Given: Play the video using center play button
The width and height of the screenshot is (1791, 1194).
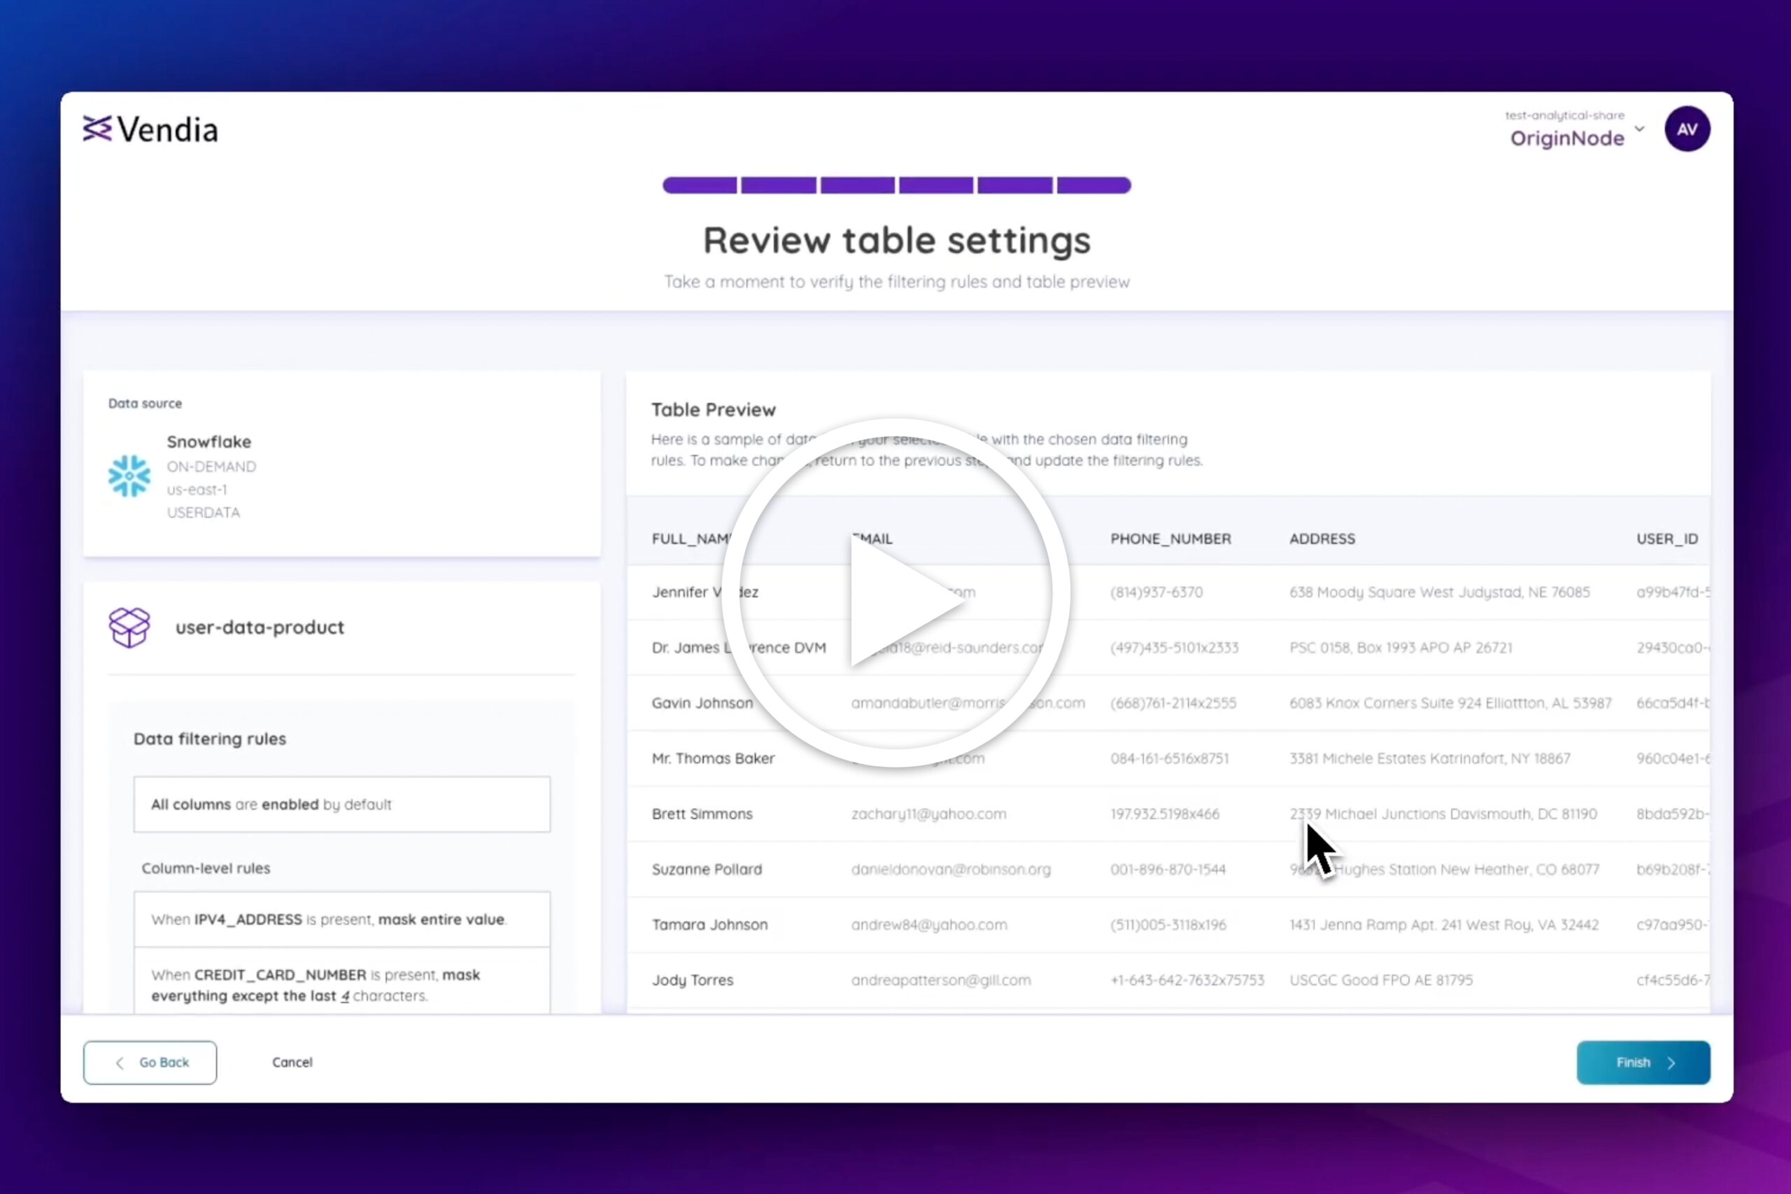Looking at the screenshot, I should (x=896, y=593).
